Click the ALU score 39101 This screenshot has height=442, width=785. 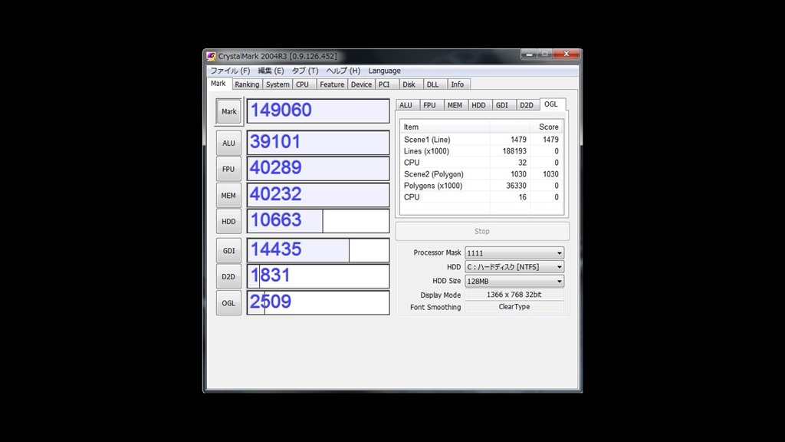(x=318, y=142)
